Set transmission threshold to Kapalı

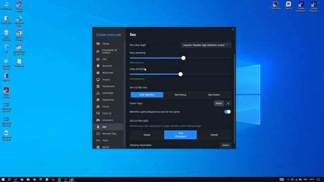point(147,135)
